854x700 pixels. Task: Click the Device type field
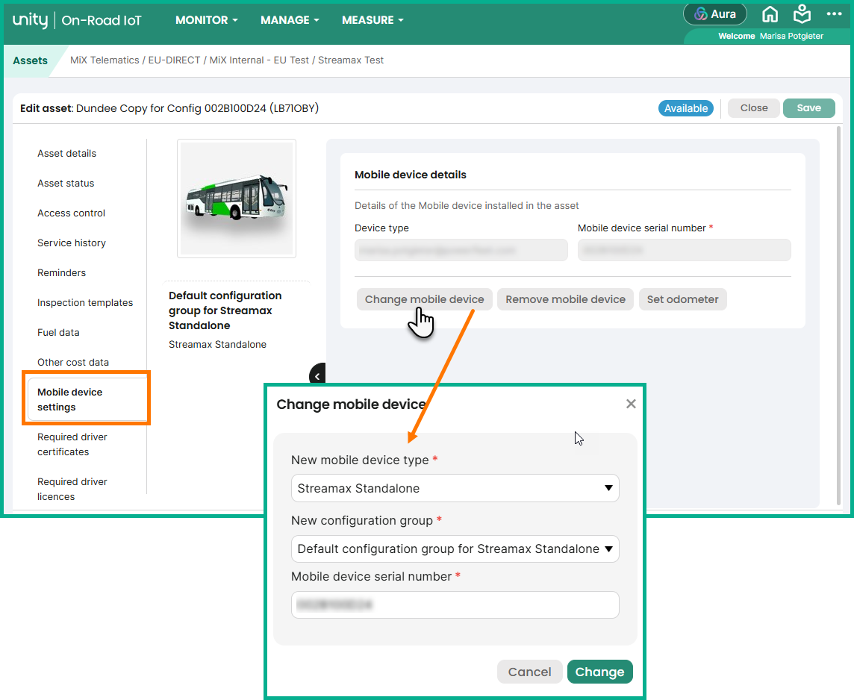461,251
